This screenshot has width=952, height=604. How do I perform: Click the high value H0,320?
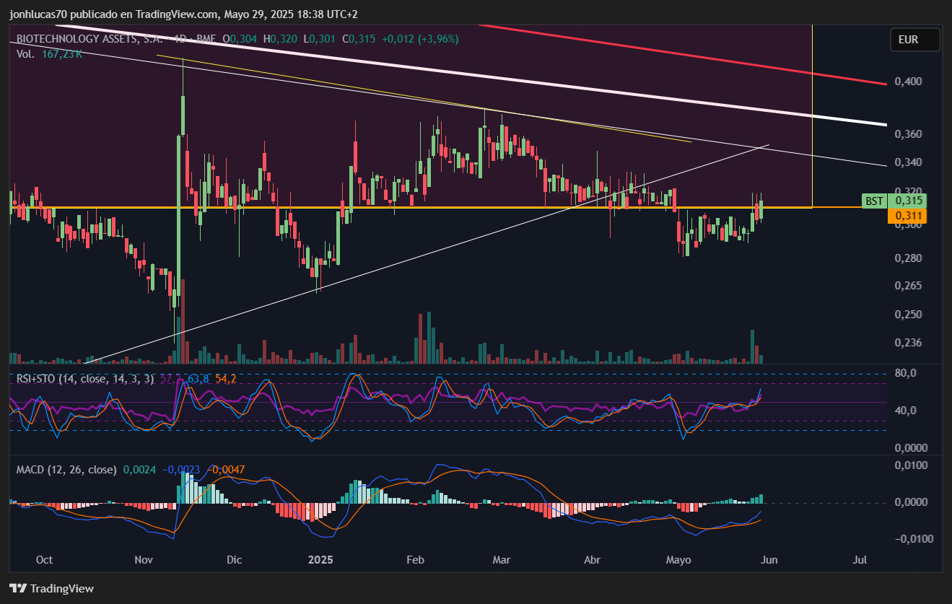279,39
